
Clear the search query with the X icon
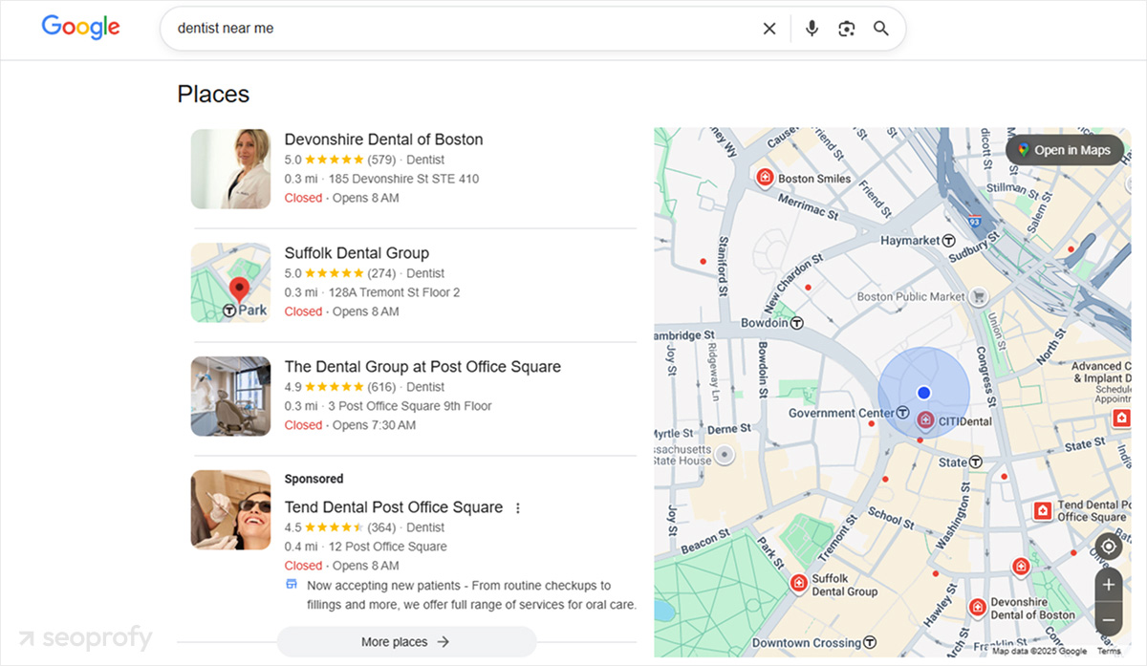pos(769,29)
